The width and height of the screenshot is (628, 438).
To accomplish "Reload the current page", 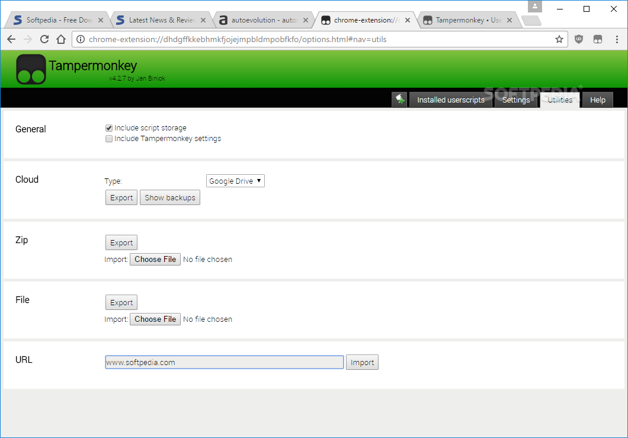I will (44, 39).
